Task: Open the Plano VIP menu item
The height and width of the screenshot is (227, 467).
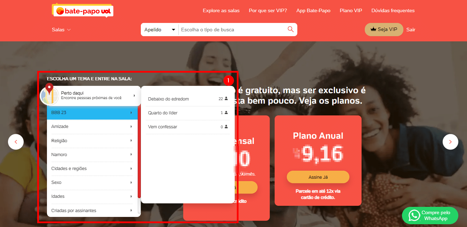Action: (351, 10)
